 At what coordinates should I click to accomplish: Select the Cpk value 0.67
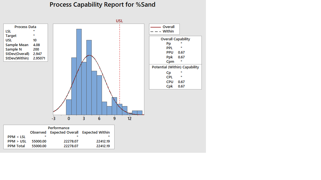click(181, 86)
